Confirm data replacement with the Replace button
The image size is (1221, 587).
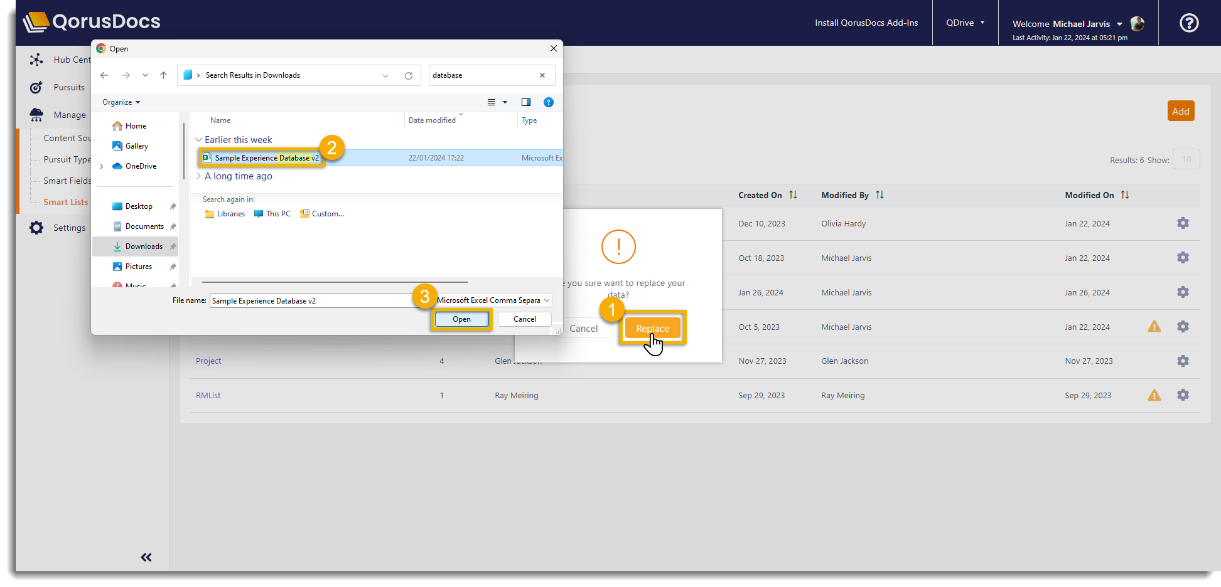(x=652, y=327)
